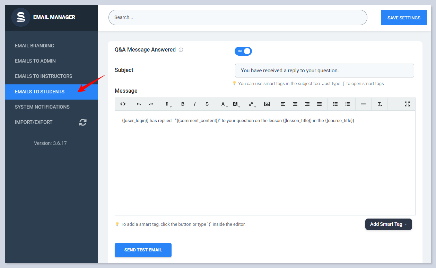The height and width of the screenshot is (268, 436).
Task: Center align the message text
Action: pyautogui.click(x=295, y=104)
